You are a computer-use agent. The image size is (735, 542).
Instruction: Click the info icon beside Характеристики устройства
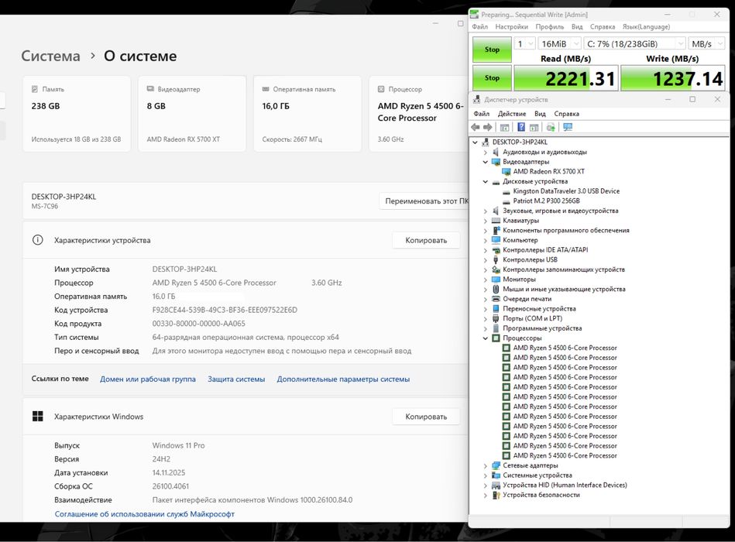(x=37, y=240)
